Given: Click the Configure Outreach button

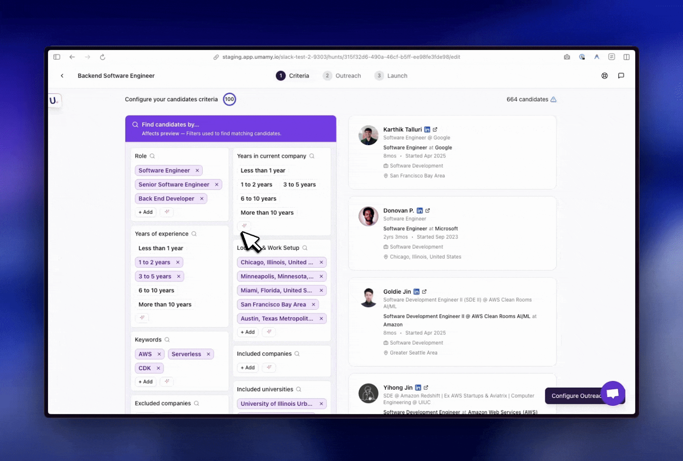Looking at the screenshot, I should pos(575,396).
